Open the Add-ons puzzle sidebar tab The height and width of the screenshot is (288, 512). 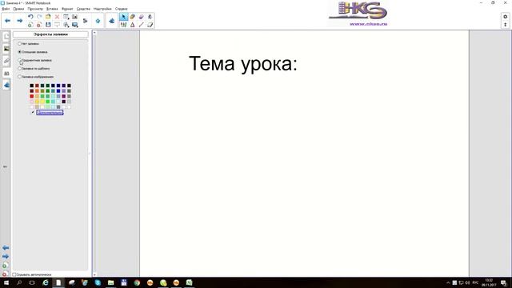coord(6,86)
